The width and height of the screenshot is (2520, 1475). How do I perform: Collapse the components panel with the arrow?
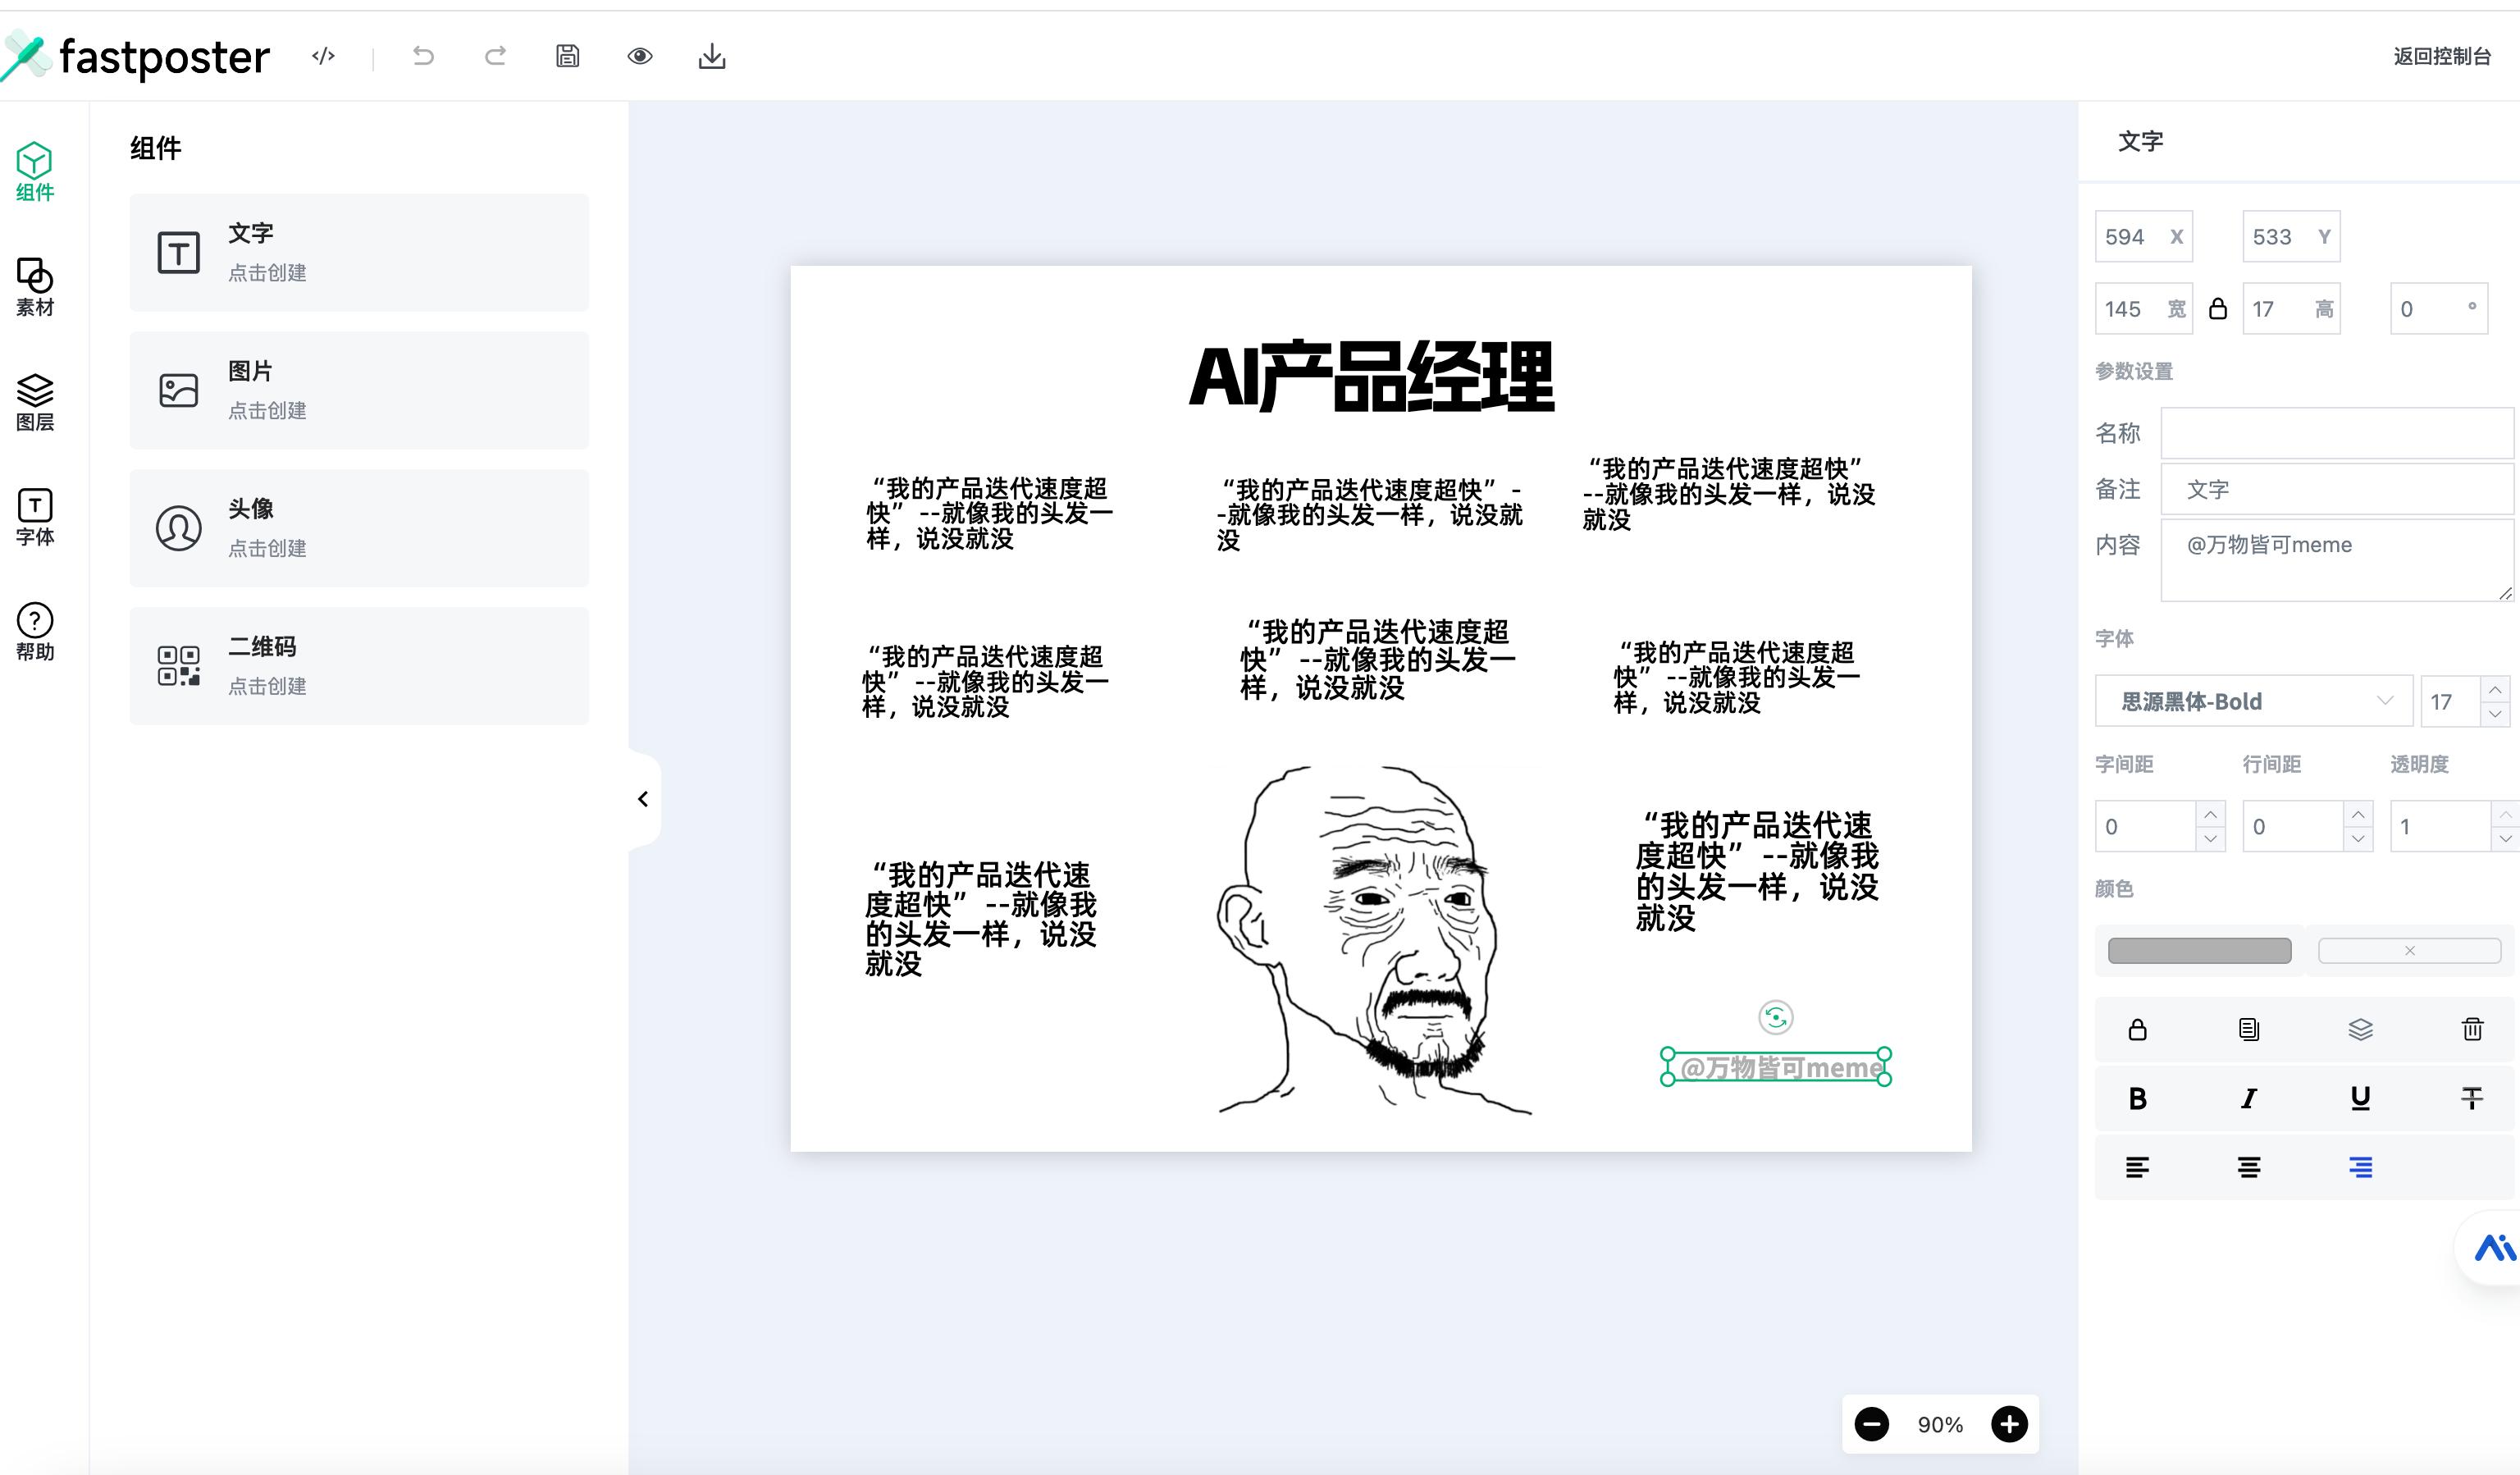(x=644, y=799)
